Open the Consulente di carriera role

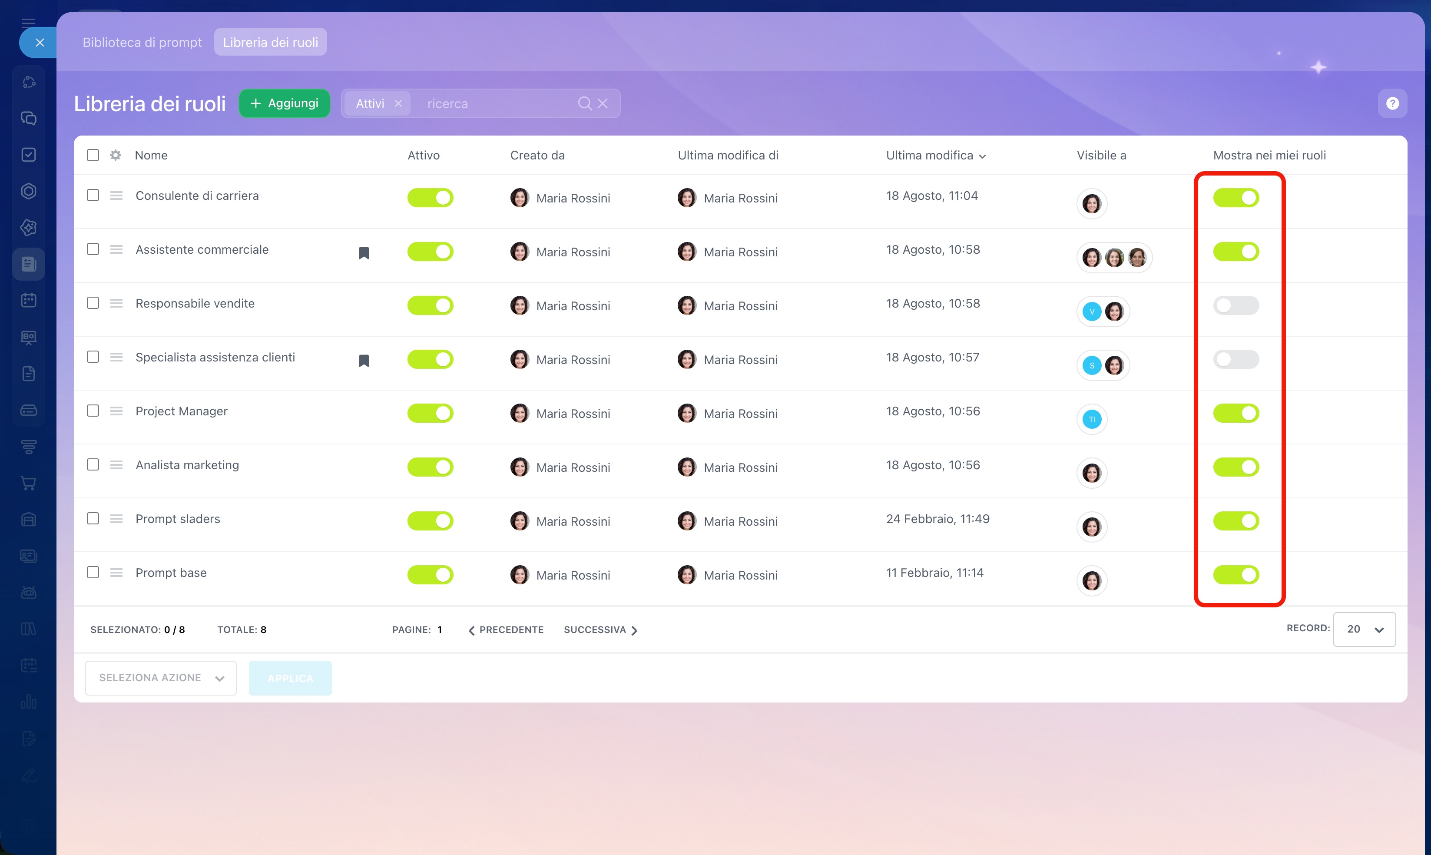click(x=197, y=196)
